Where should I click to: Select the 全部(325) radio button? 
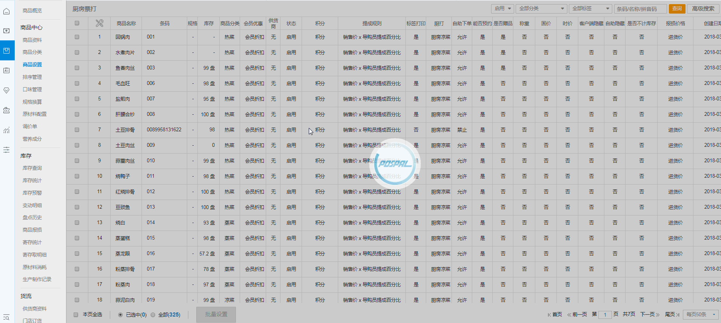[153, 315]
